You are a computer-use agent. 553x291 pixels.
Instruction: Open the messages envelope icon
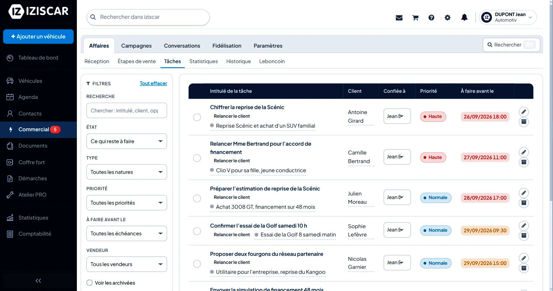(x=399, y=18)
